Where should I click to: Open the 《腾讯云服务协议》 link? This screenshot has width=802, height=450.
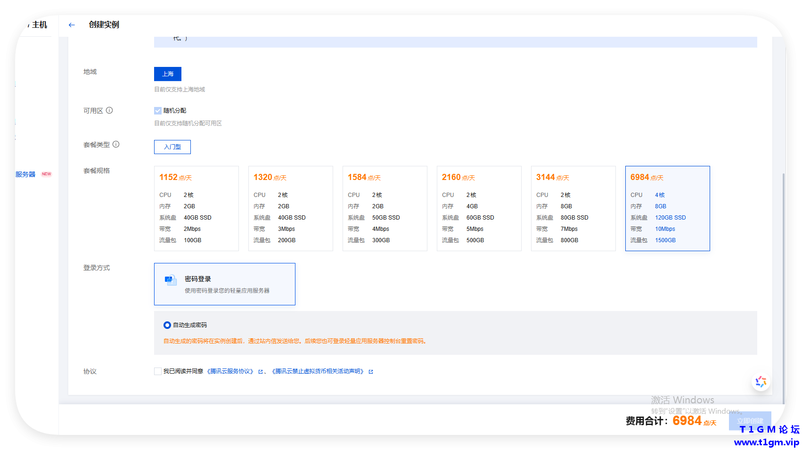[231, 371]
